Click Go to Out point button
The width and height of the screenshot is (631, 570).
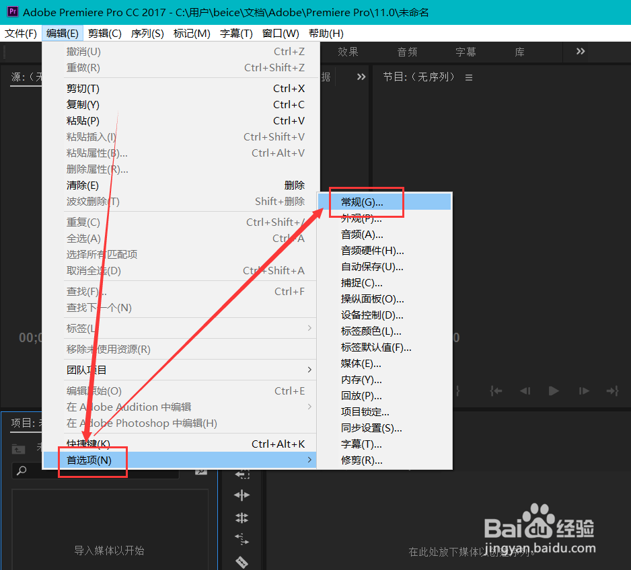coord(612,391)
